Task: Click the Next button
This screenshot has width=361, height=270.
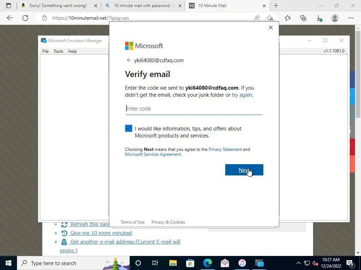Action: coord(244,170)
